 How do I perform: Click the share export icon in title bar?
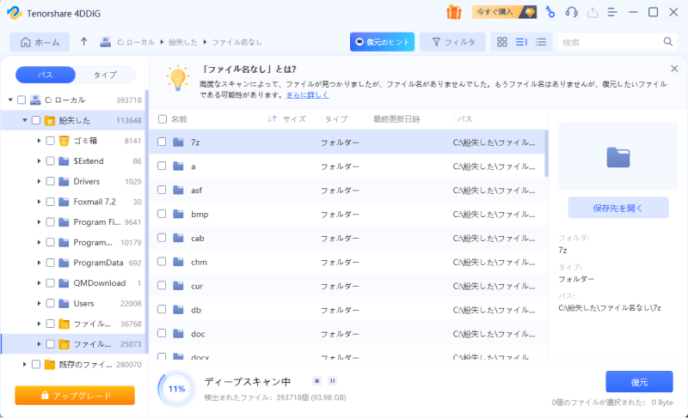click(593, 12)
